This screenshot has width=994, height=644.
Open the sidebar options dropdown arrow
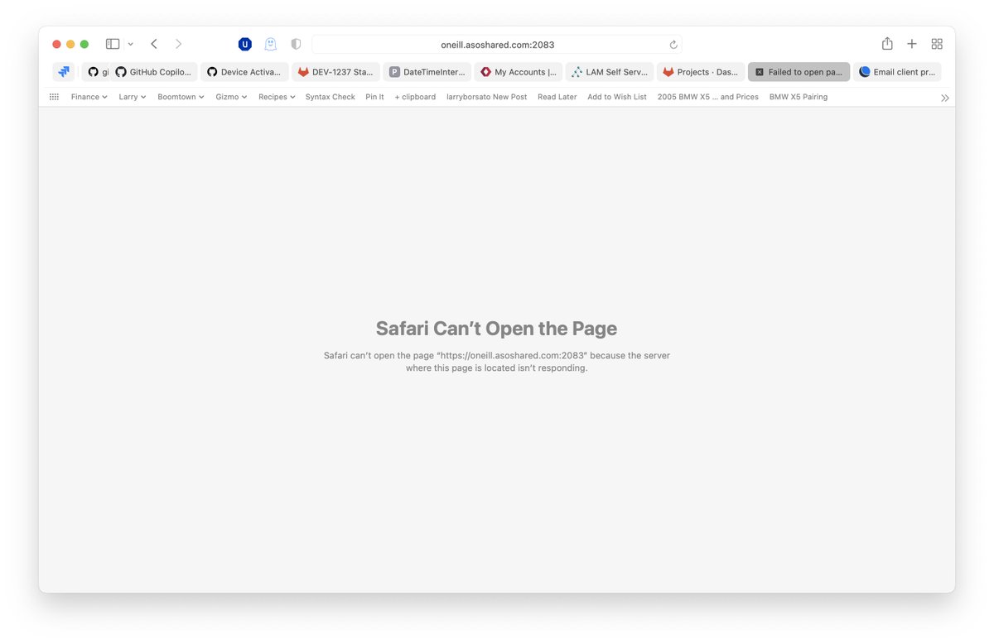pyautogui.click(x=131, y=44)
